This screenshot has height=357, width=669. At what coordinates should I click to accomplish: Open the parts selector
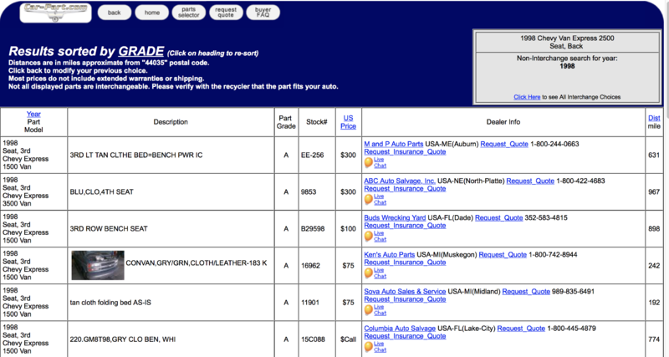click(189, 13)
